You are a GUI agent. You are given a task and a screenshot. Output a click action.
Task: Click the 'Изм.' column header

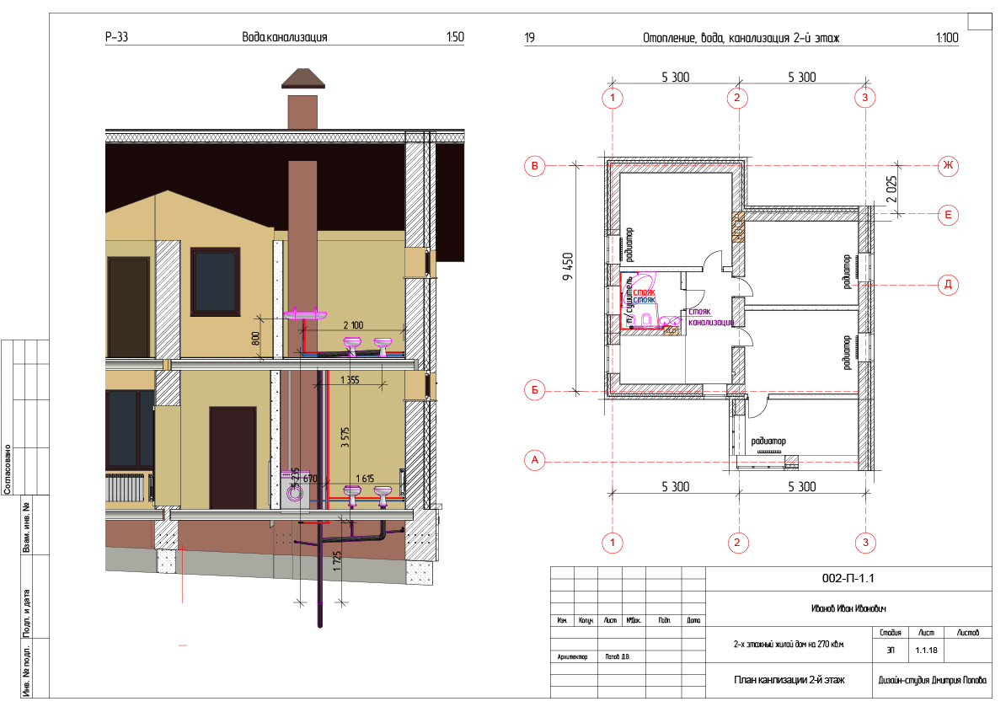click(x=562, y=620)
